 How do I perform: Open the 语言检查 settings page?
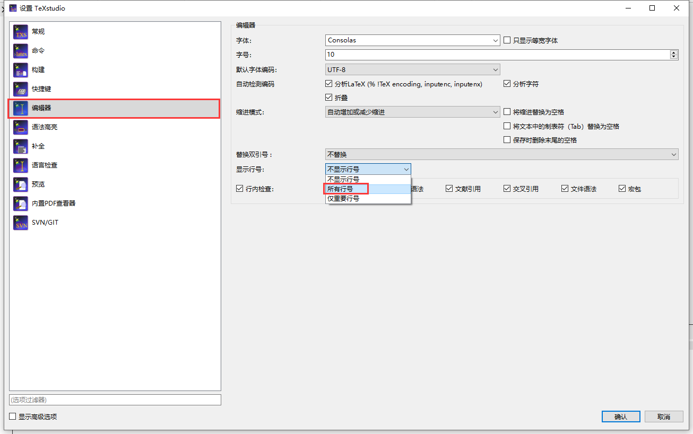[x=115, y=165]
